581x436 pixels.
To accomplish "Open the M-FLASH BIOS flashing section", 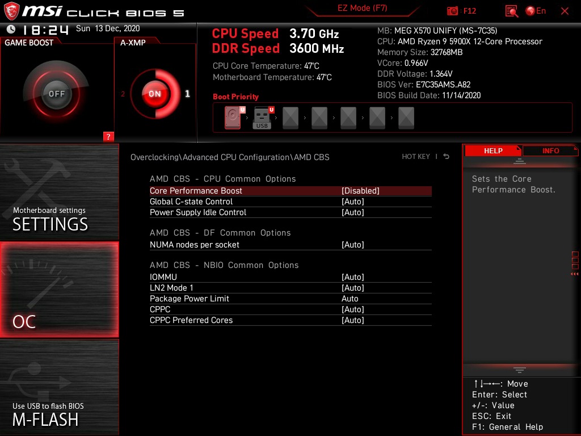I will tap(59, 387).
